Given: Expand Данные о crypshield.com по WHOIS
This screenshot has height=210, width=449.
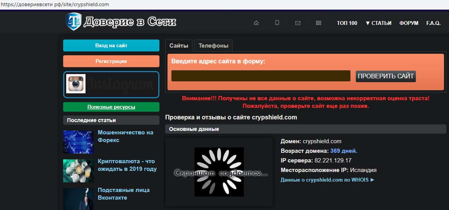Looking at the screenshot, I should pos(327,180).
